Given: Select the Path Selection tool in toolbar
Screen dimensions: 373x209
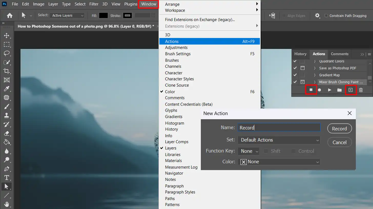Looking at the screenshot, I should tap(7, 186).
